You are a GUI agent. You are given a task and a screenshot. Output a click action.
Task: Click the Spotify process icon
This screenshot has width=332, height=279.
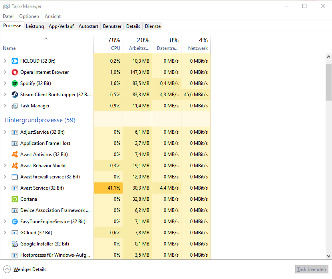pyautogui.click(x=15, y=83)
